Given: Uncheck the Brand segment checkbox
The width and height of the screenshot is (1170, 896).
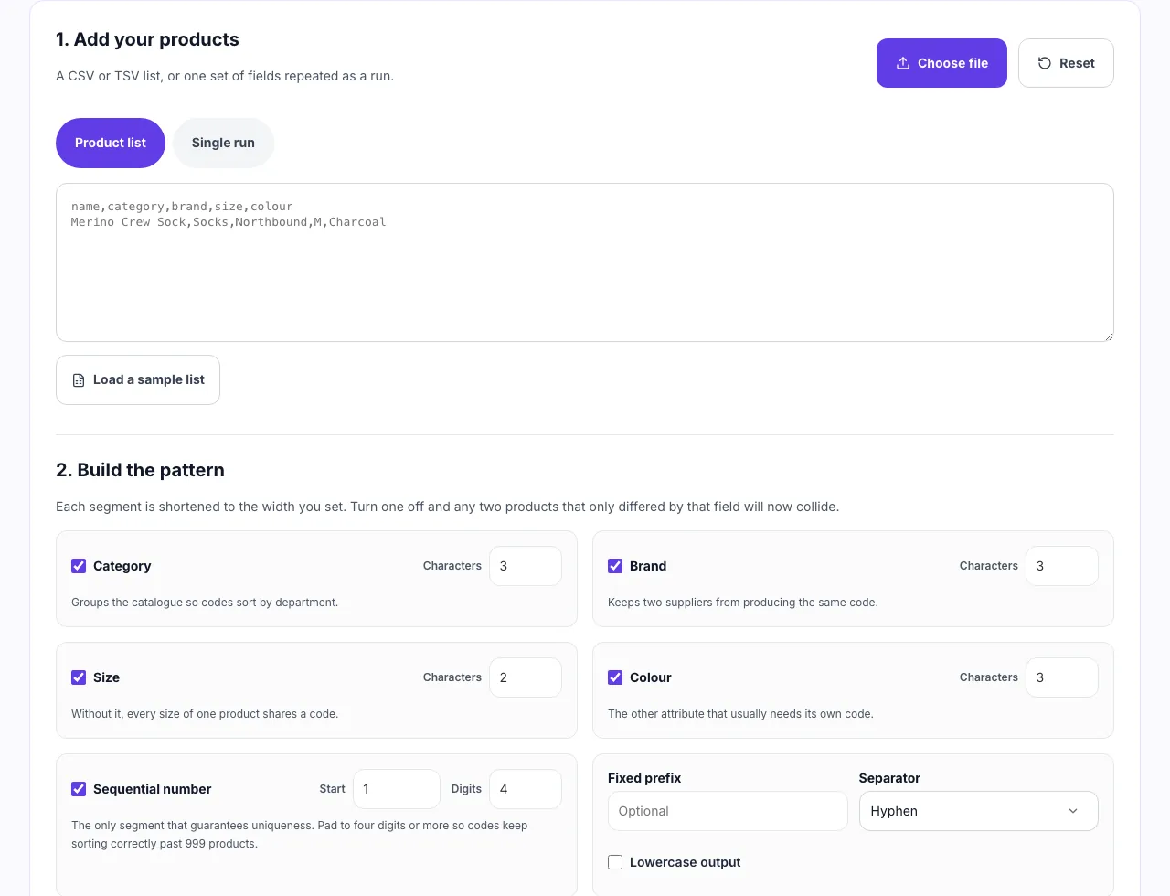Looking at the screenshot, I should pyautogui.click(x=615, y=566).
